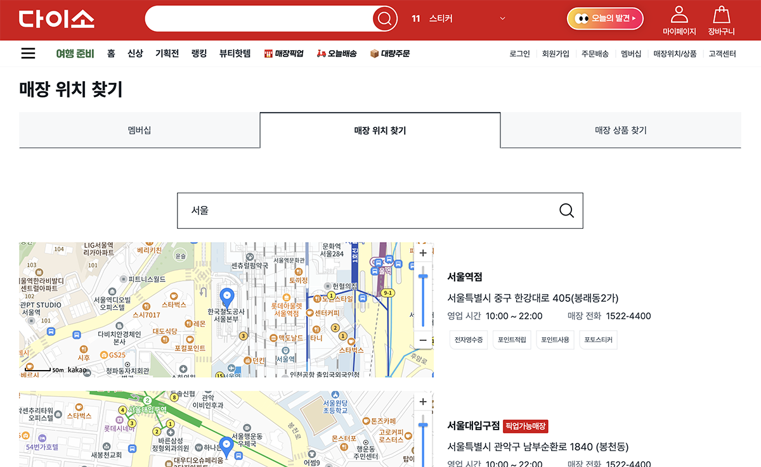Click the kakao logo on 서울역점 map

pos(77,369)
